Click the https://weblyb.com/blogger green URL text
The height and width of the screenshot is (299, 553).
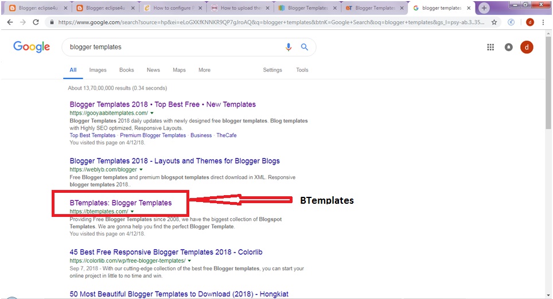pyautogui.click(x=103, y=169)
